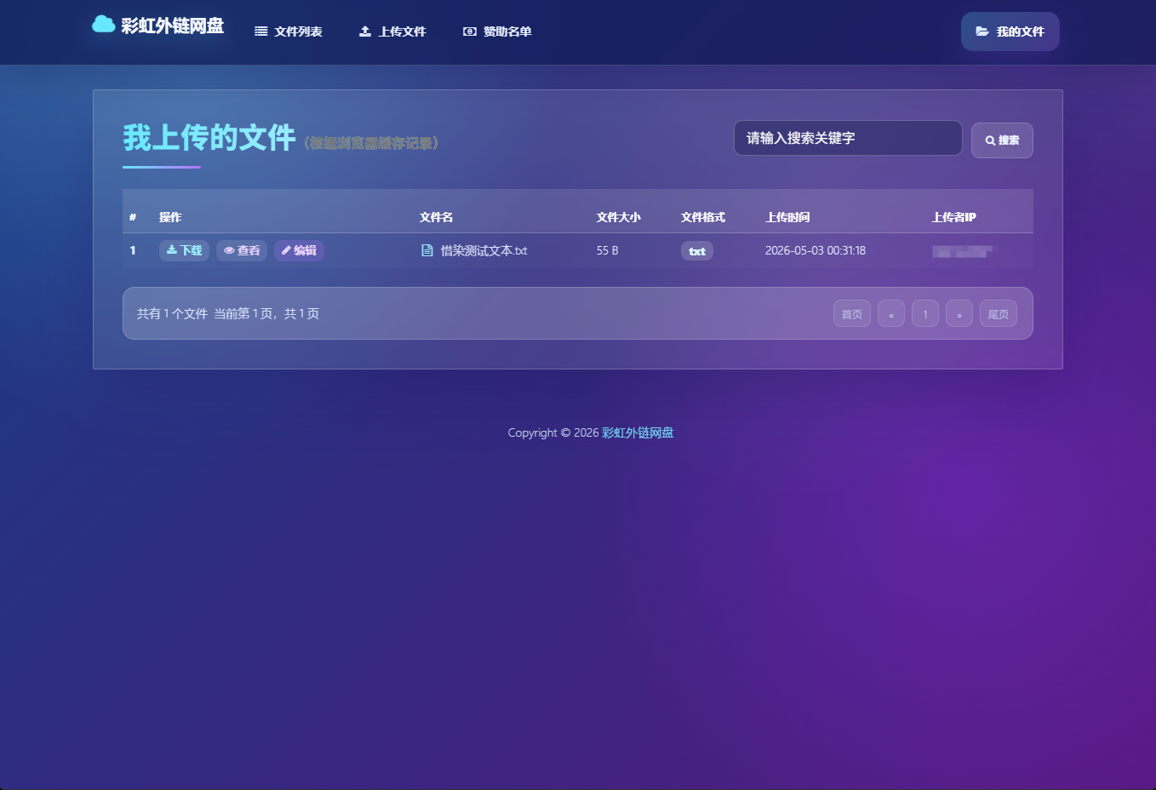Click the summary text 共有 1 个文件

(x=172, y=313)
